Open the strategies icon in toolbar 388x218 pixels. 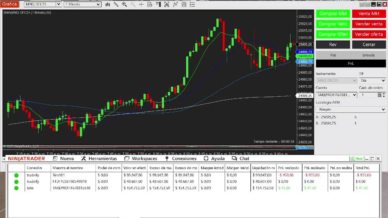(x=184, y=4)
